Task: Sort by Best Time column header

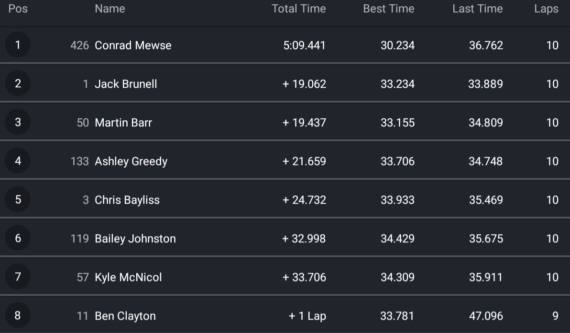Action: point(388,9)
